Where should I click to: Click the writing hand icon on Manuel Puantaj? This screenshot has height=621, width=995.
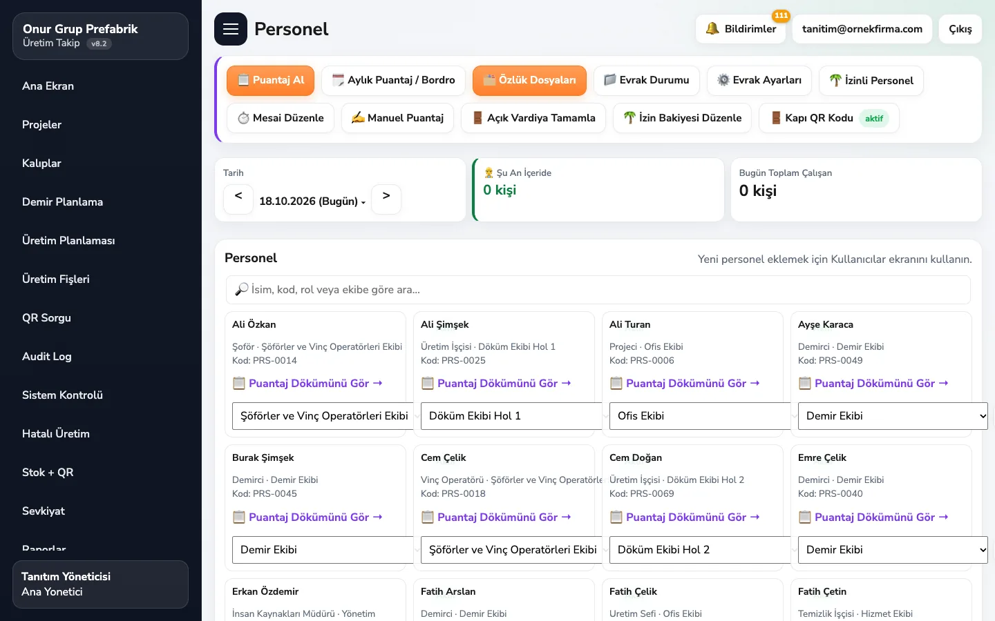[x=358, y=118]
